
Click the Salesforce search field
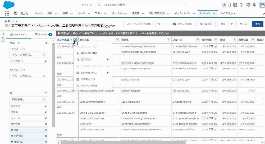click(140, 5)
